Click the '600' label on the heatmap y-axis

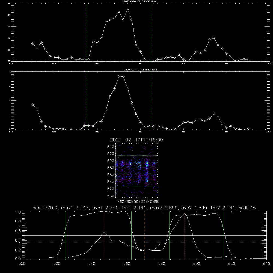111,161
